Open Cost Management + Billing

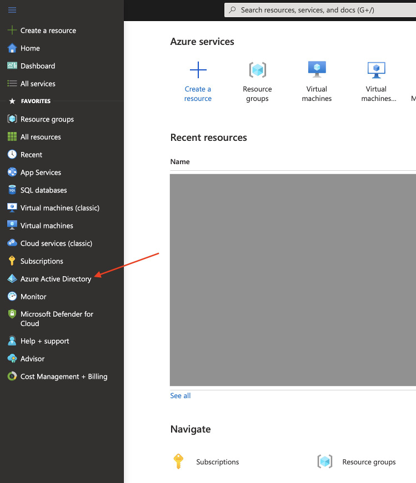coord(64,377)
